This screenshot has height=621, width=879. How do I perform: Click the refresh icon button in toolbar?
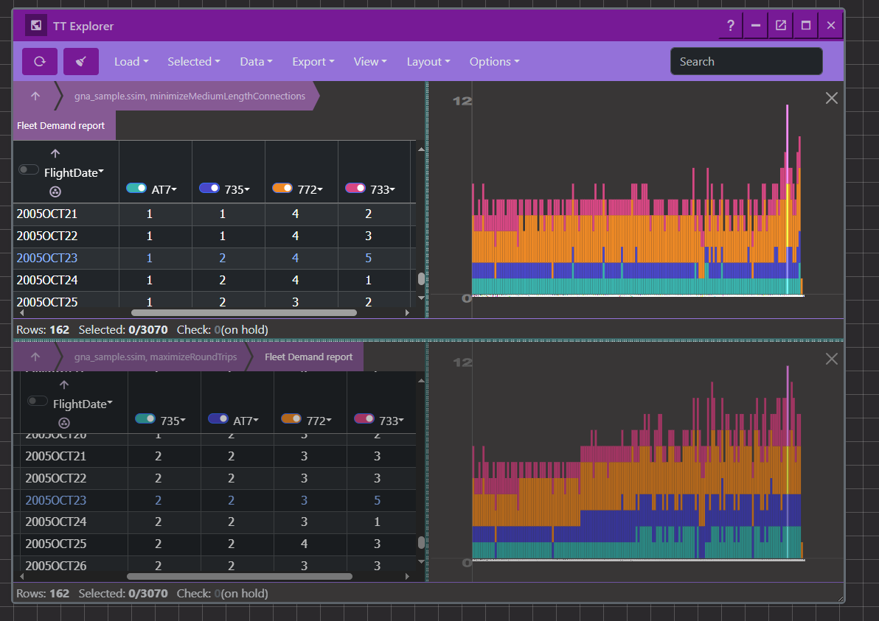coord(40,62)
